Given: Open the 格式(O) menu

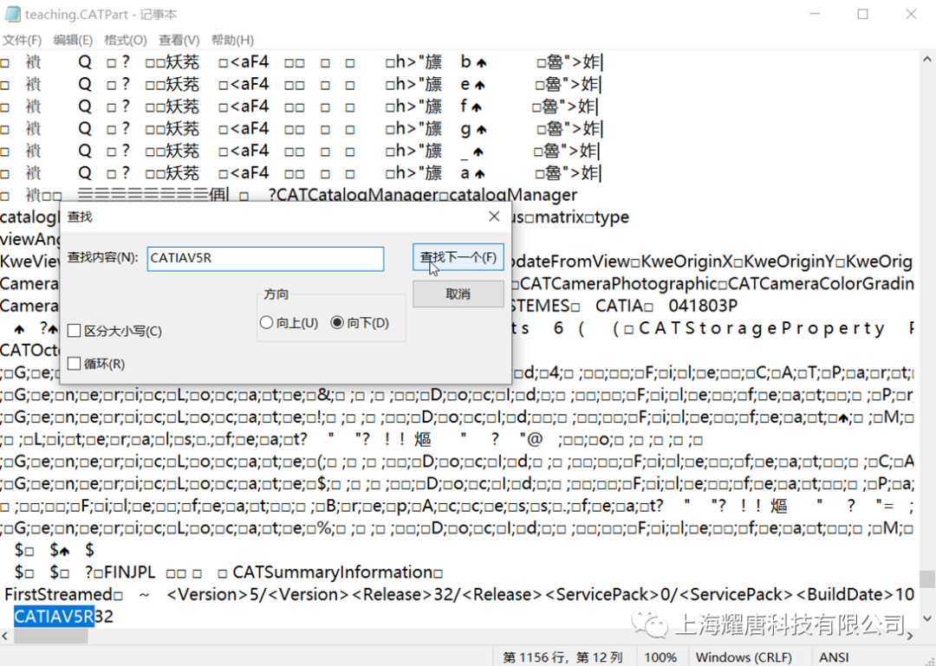Looking at the screenshot, I should 126,40.
